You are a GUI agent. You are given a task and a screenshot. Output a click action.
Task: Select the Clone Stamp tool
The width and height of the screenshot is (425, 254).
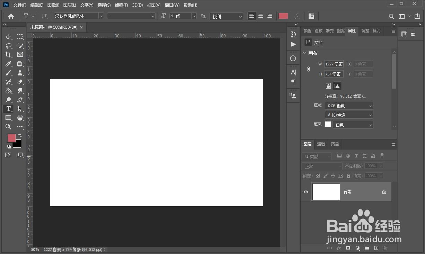[x=20, y=73]
